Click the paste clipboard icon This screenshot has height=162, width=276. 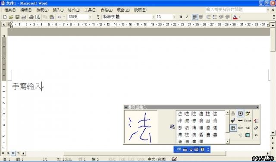click(x=52, y=17)
